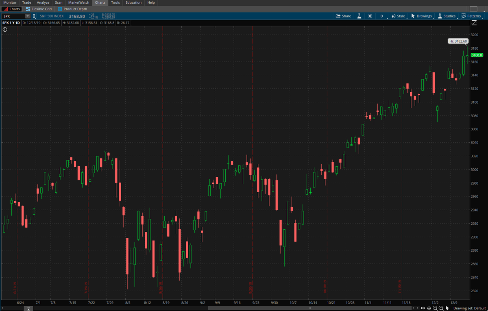This screenshot has height=311, width=488.
Task: Select the pointer cursor tool icon
Action: click(447, 308)
